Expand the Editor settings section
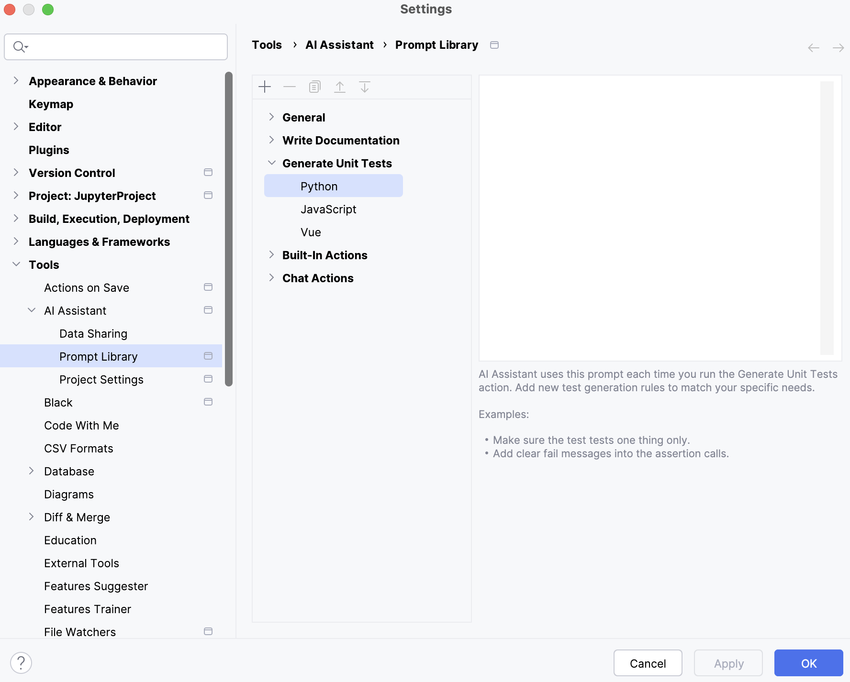The image size is (850, 682). [x=16, y=126]
